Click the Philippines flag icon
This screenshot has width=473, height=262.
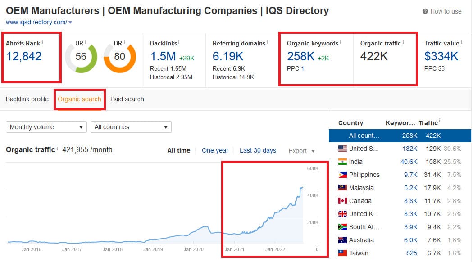point(342,175)
